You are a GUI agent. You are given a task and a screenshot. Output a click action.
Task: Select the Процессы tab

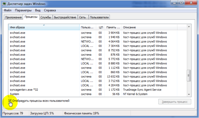(x=31, y=17)
